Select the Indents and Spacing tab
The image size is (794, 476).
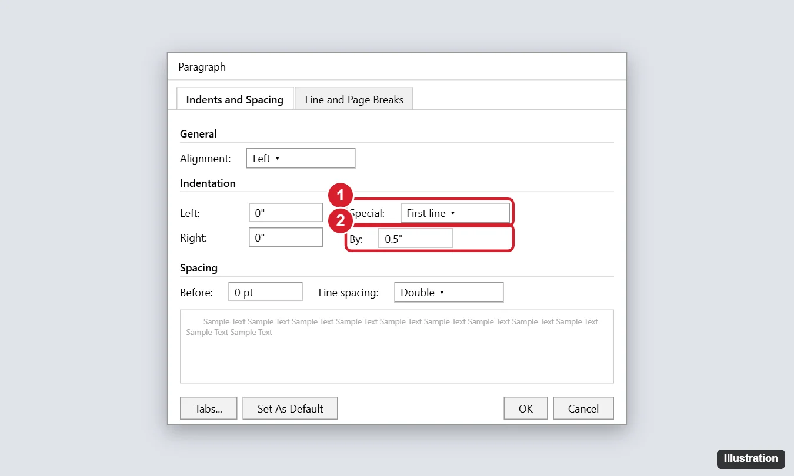coord(235,99)
